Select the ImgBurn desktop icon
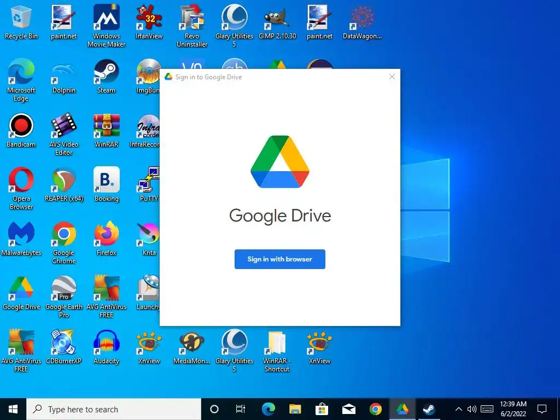 tap(148, 77)
